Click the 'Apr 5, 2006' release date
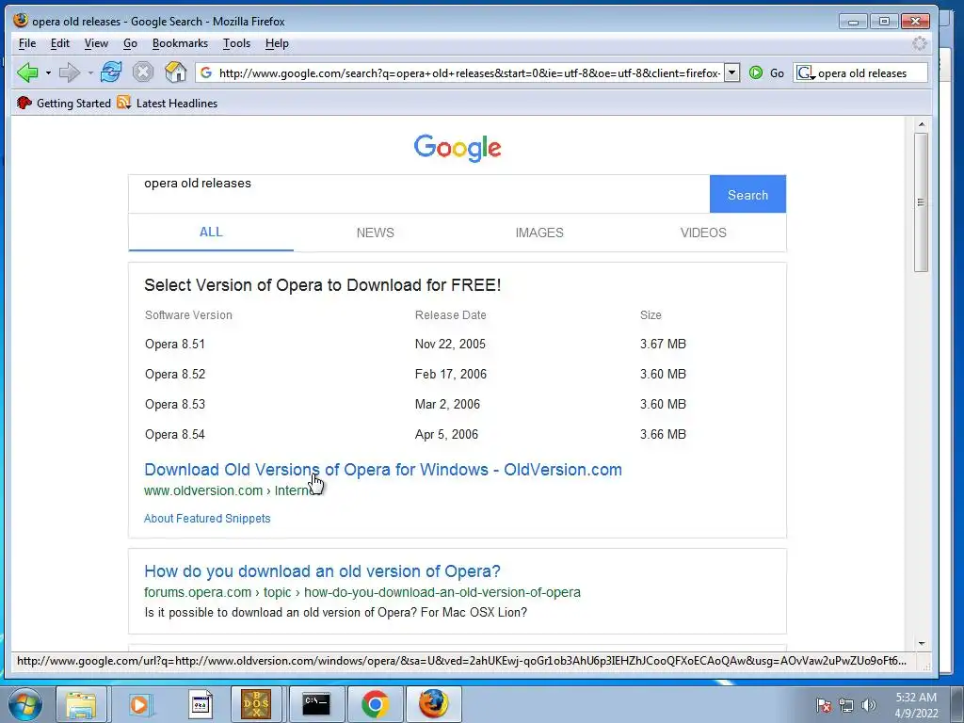The width and height of the screenshot is (964, 723). [446, 434]
